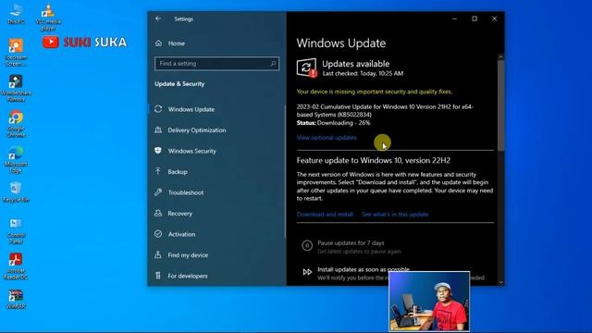Image resolution: width=592 pixels, height=333 pixels.
Task: Select Control Panel desktop icon
Action: click(16, 230)
